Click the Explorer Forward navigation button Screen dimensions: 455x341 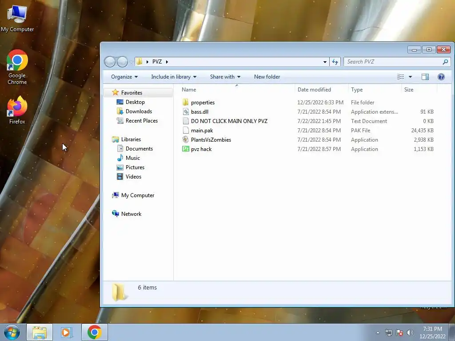point(122,62)
